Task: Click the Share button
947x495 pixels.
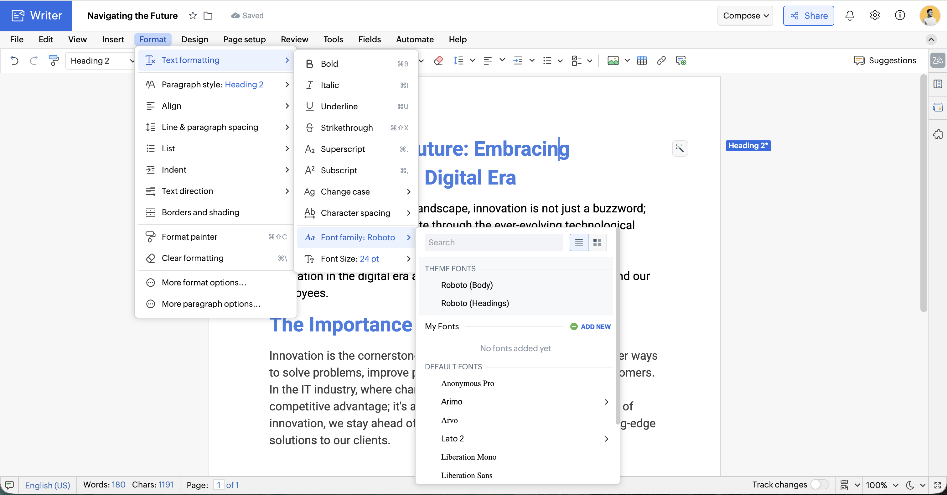Action: point(808,15)
